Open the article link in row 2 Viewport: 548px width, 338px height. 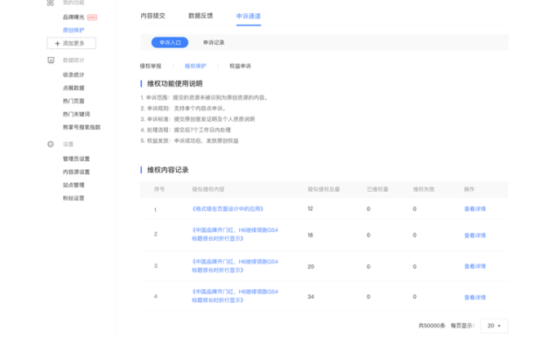pyautogui.click(x=235, y=234)
